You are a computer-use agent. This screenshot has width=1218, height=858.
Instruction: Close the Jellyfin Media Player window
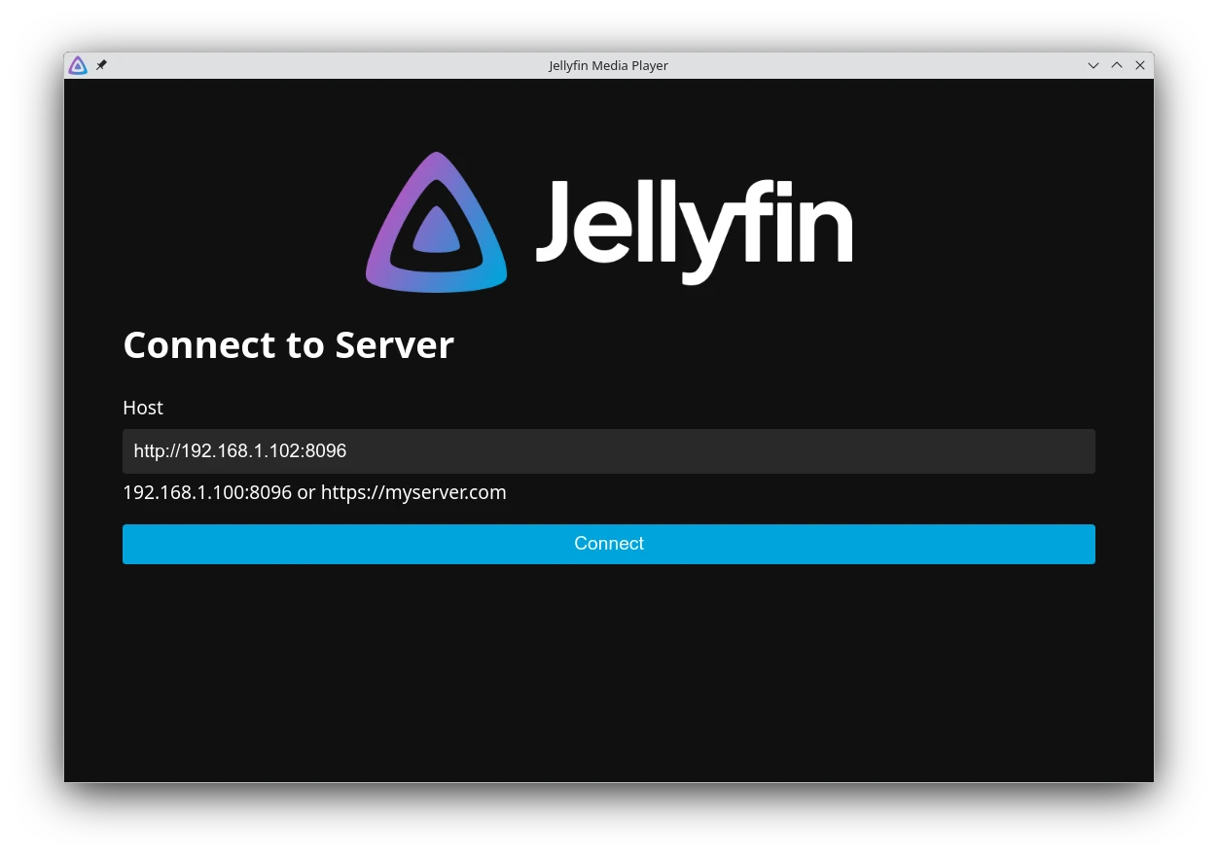click(1140, 65)
